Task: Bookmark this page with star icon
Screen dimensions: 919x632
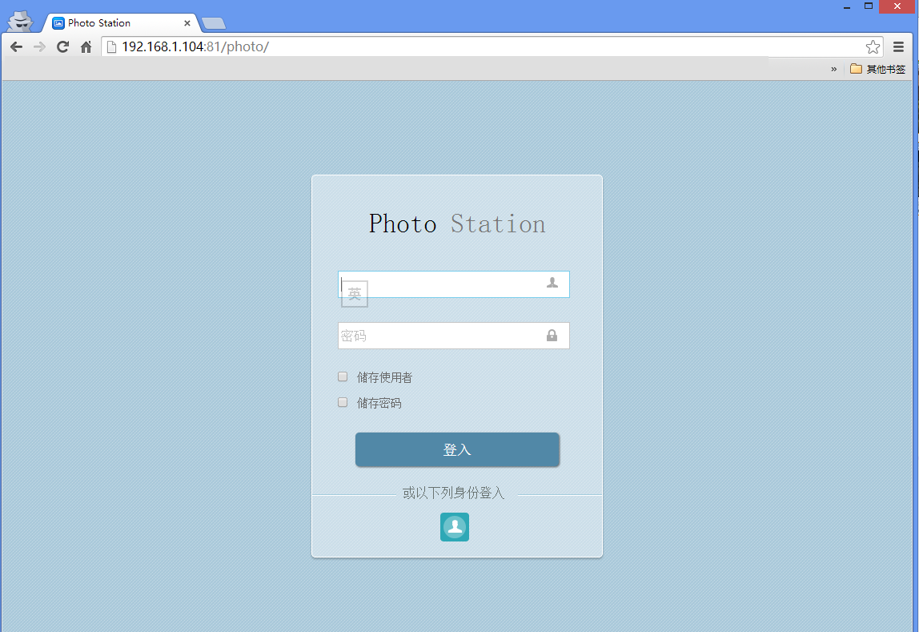Action: click(873, 47)
